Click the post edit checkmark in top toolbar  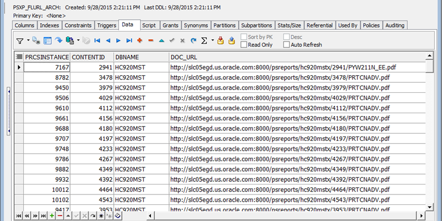pos(172,40)
